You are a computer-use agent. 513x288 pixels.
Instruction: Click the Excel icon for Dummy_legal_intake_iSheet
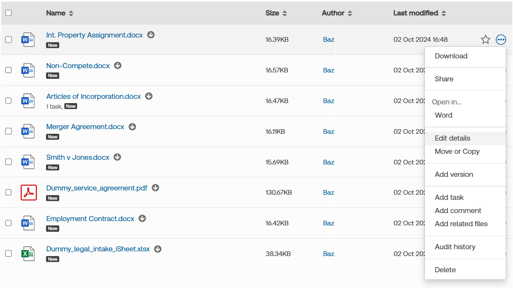click(28, 254)
